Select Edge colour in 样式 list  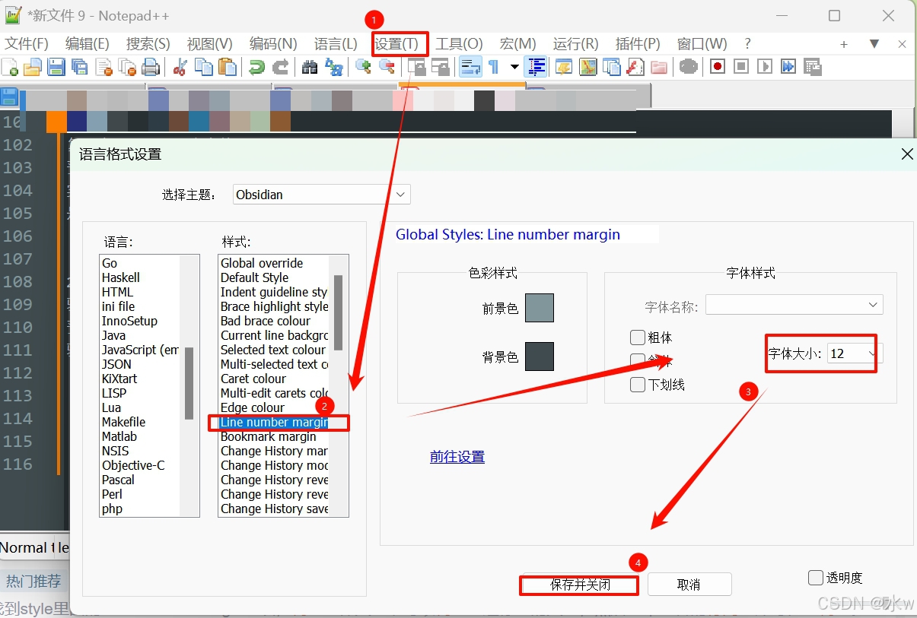(253, 407)
